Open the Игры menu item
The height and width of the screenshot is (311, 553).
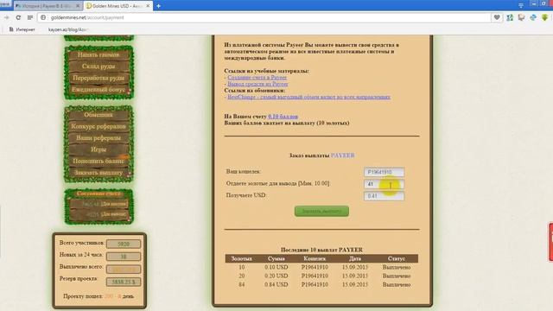99,149
